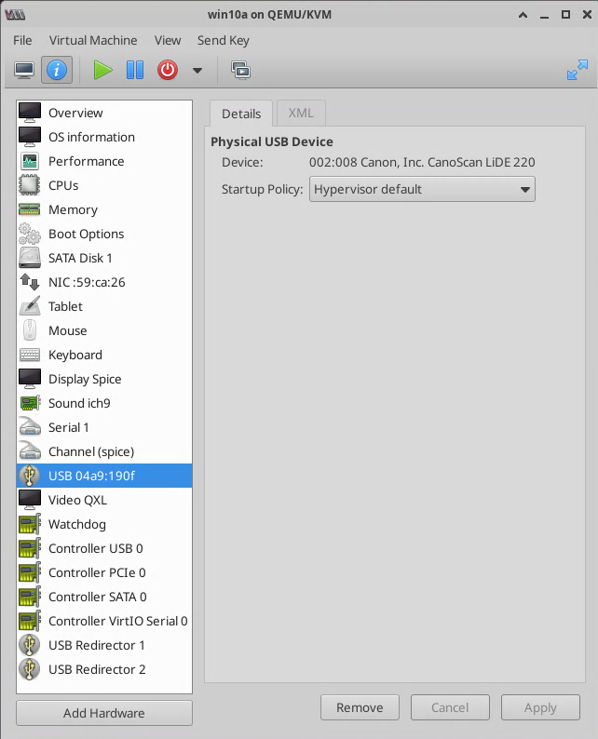
Task: Toggle the hardware details info button
Action: tap(56, 70)
